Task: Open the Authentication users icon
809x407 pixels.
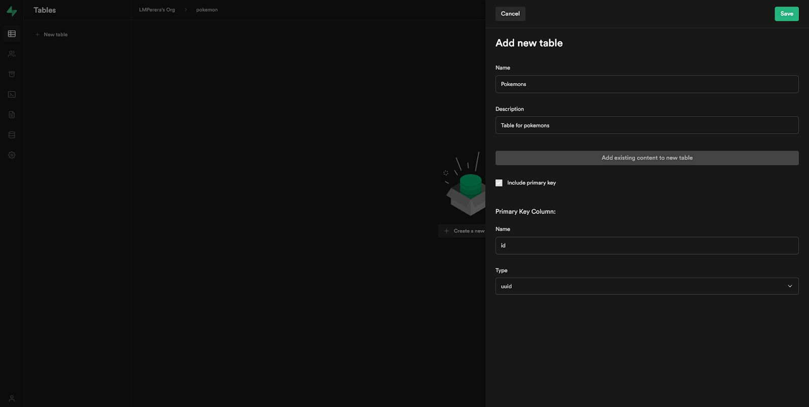Action: [12, 54]
